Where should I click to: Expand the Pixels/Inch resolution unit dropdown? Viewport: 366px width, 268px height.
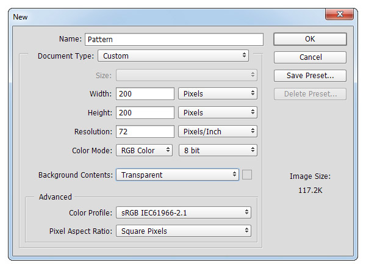pos(218,132)
